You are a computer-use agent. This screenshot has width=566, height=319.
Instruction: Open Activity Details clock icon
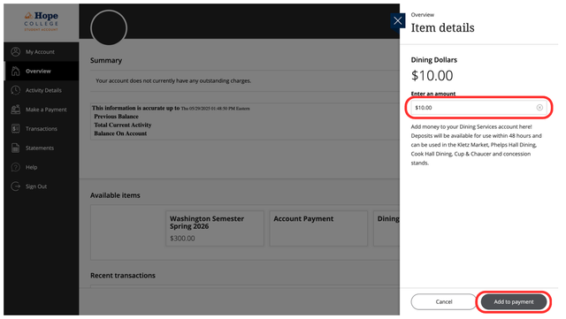click(16, 90)
